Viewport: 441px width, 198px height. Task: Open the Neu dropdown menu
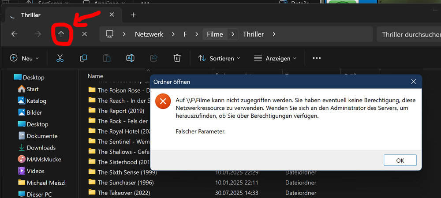[x=24, y=58]
